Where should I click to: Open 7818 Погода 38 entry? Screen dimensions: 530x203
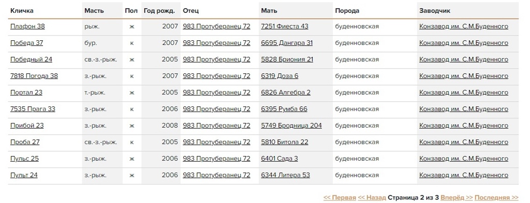point(34,76)
